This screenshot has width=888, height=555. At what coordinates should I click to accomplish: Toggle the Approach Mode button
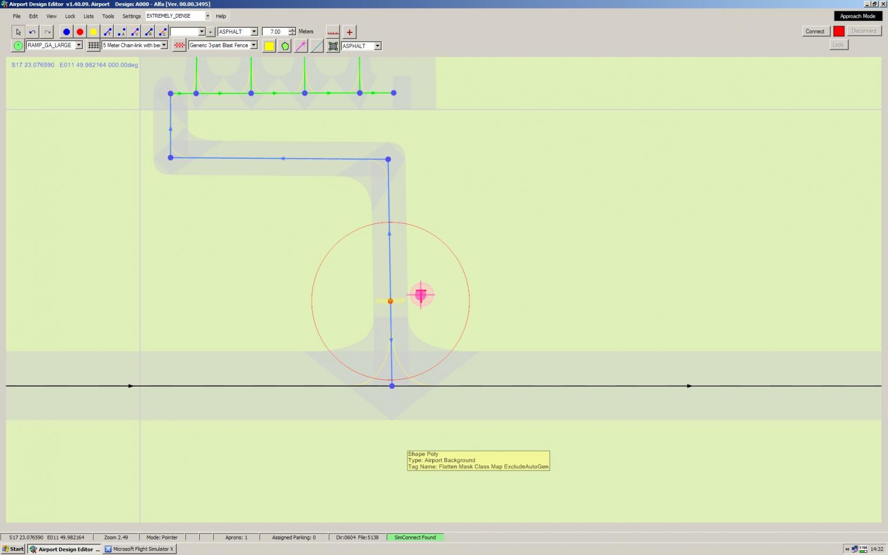point(858,16)
